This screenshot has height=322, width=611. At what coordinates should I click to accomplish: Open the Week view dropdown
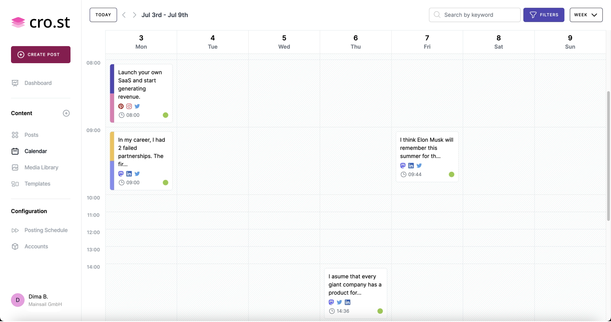pos(586,15)
